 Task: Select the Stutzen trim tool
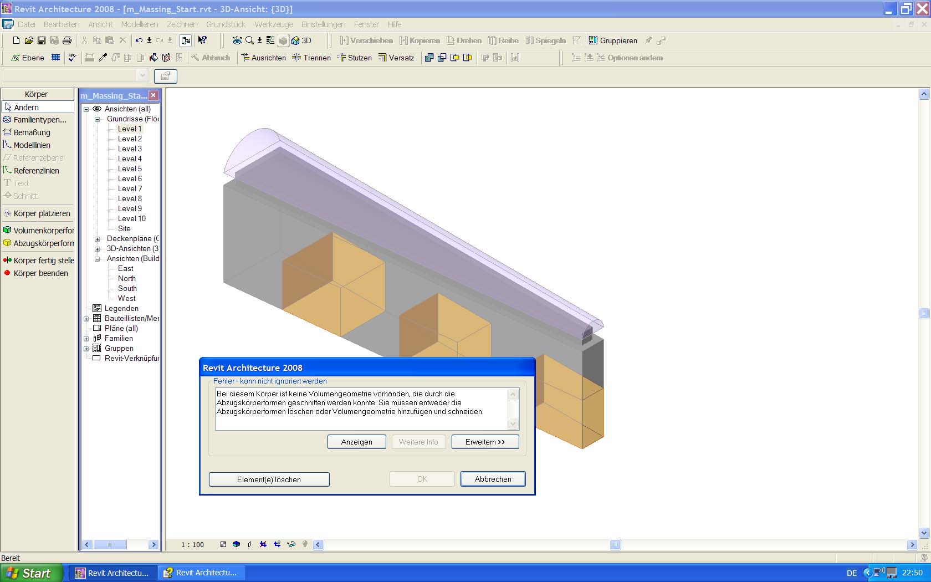click(x=355, y=58)
